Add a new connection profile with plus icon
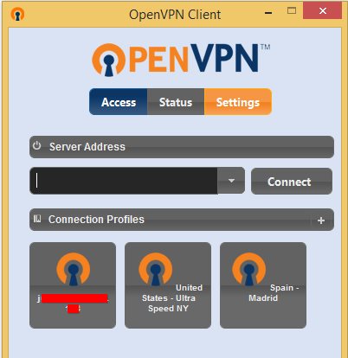Image resolution: width=348 pixels, height=358 pixels. pyautogui.click(x=321, y=221)
